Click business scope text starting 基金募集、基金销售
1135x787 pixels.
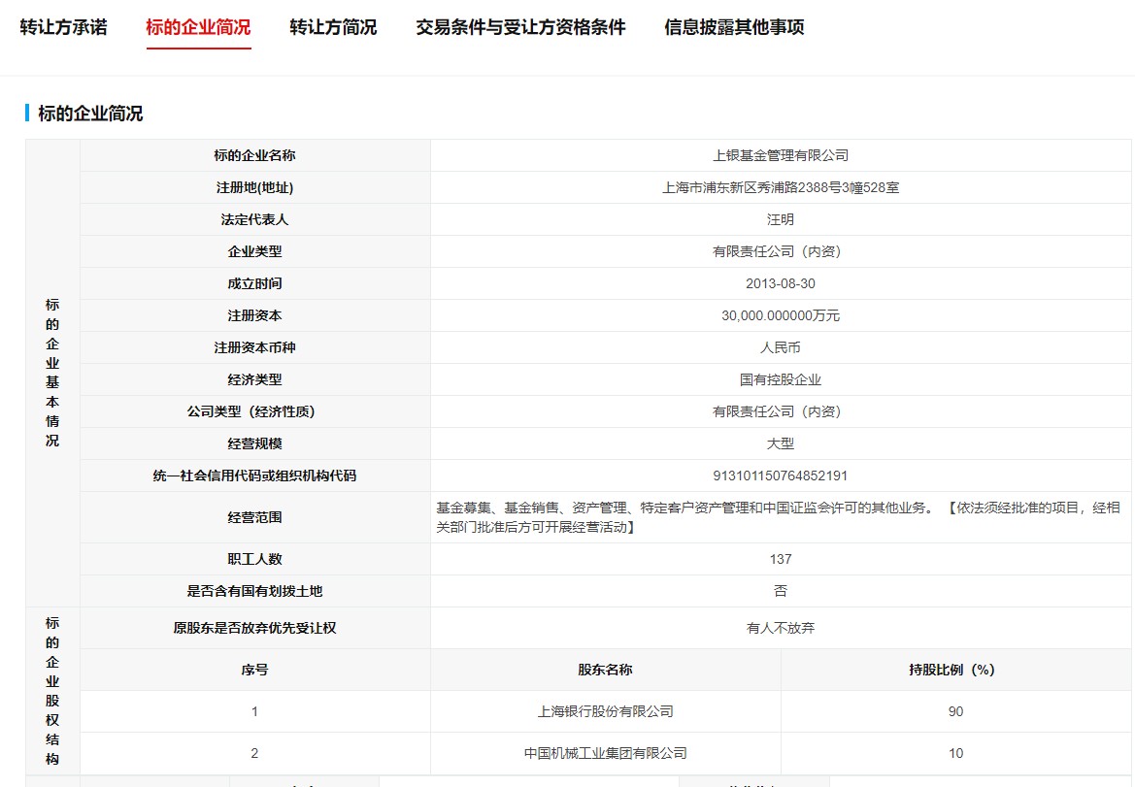778,517
